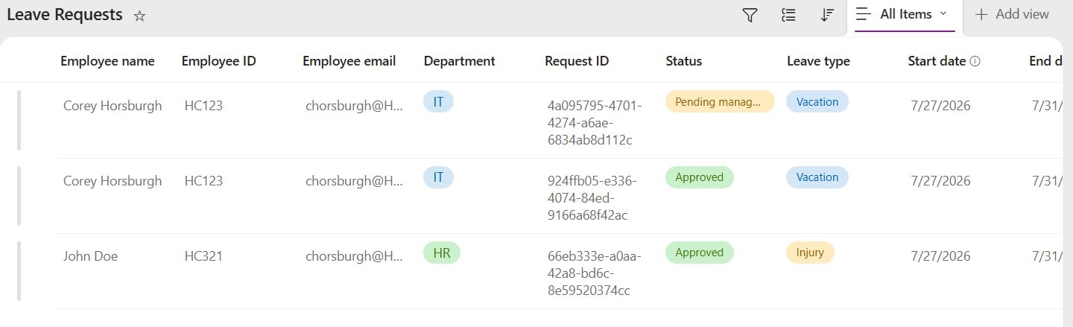
Task: Click the Add view button
Action: 1012,14
